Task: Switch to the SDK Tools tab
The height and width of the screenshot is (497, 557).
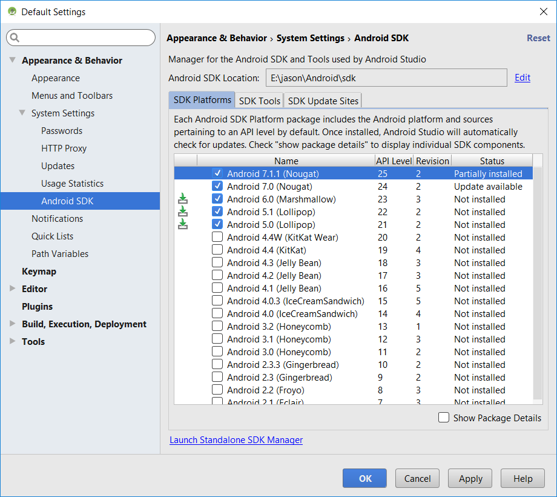Action: coord(259,101)
